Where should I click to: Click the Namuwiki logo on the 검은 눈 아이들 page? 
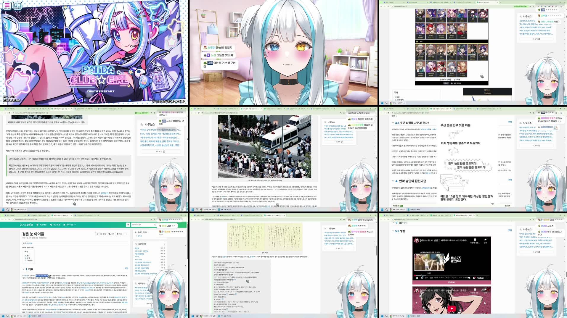[26, 225]
